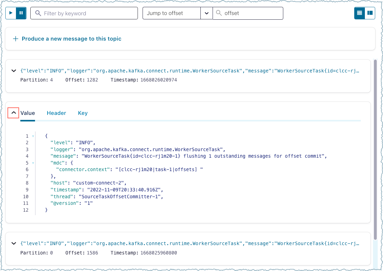Open the Header tab

tap(56, 113)
